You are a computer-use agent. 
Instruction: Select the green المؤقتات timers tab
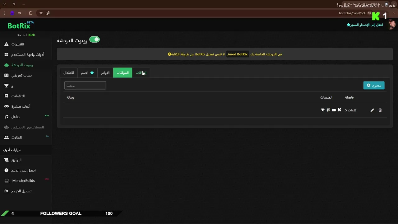[123, 73]
